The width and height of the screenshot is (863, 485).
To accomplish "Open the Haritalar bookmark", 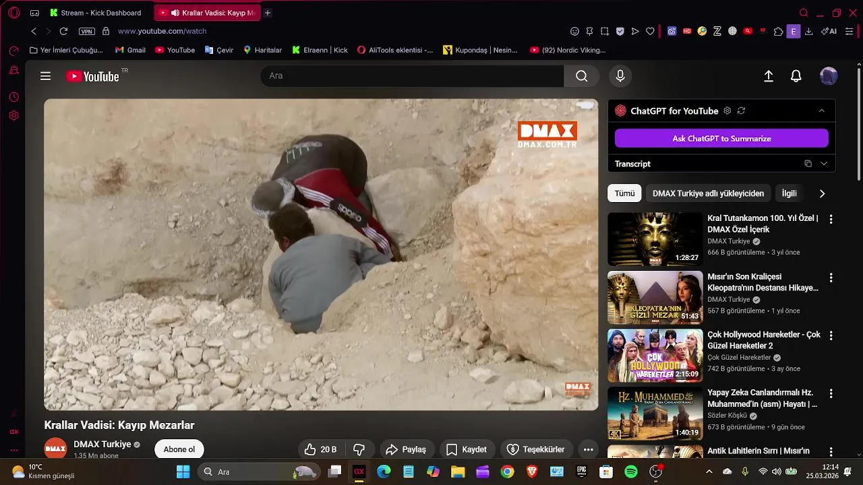I will coord(262,50).
